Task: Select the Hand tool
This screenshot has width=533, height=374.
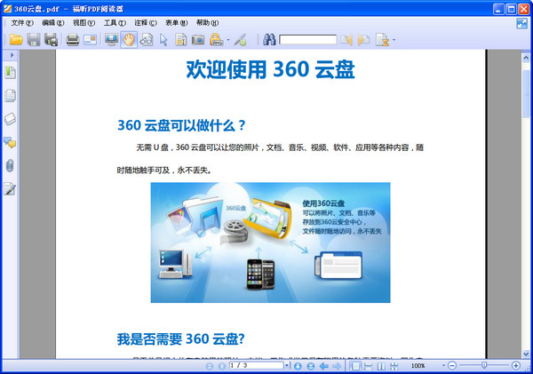Action: [129, 40]
